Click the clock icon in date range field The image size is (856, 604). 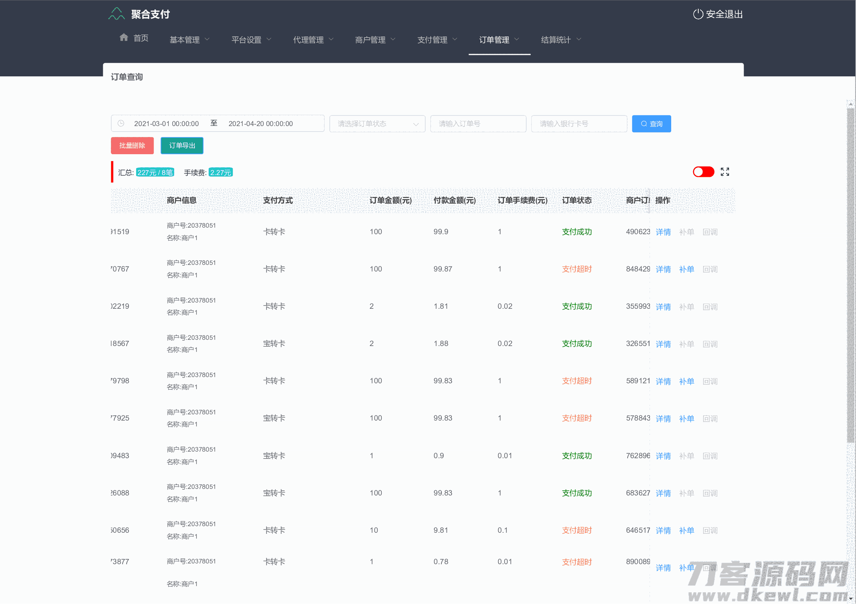121,124
